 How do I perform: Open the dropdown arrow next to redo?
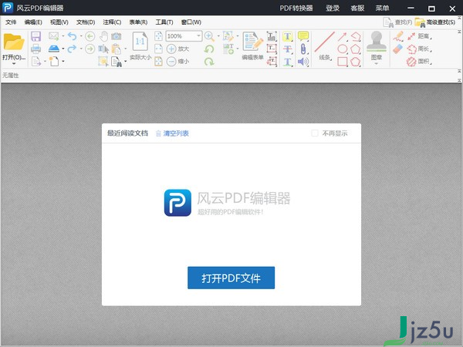(81, 49)
